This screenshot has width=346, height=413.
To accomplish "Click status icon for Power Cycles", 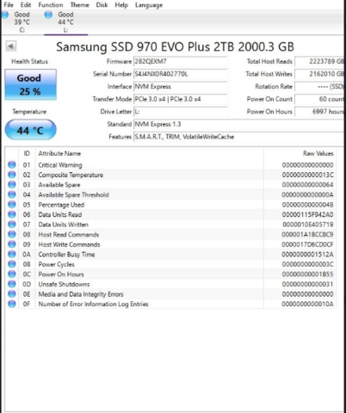I will (12, 264).
